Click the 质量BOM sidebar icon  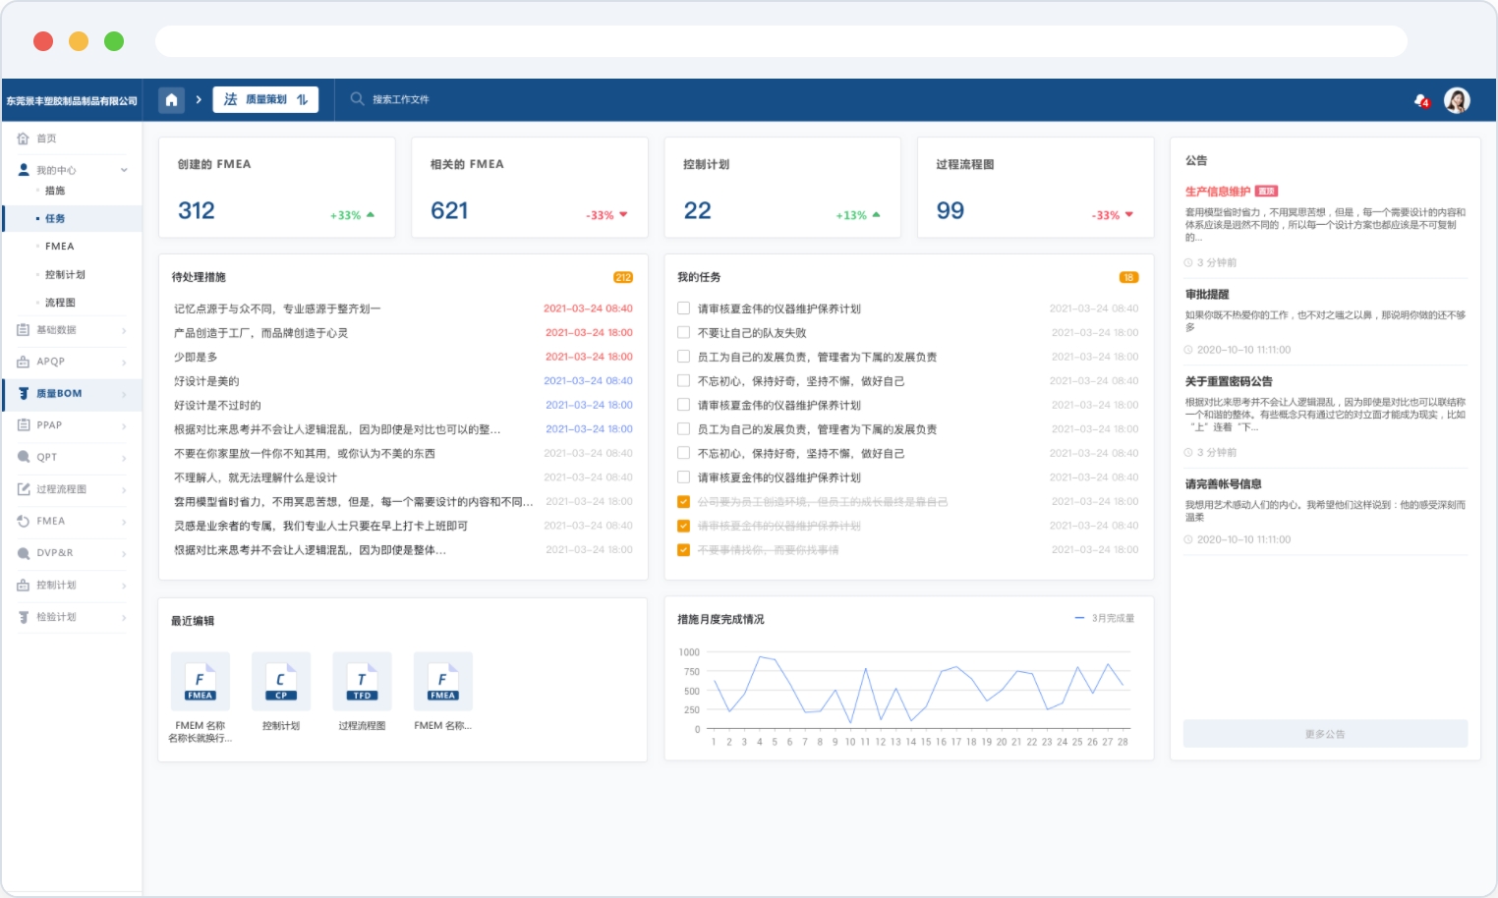(23, 393)
